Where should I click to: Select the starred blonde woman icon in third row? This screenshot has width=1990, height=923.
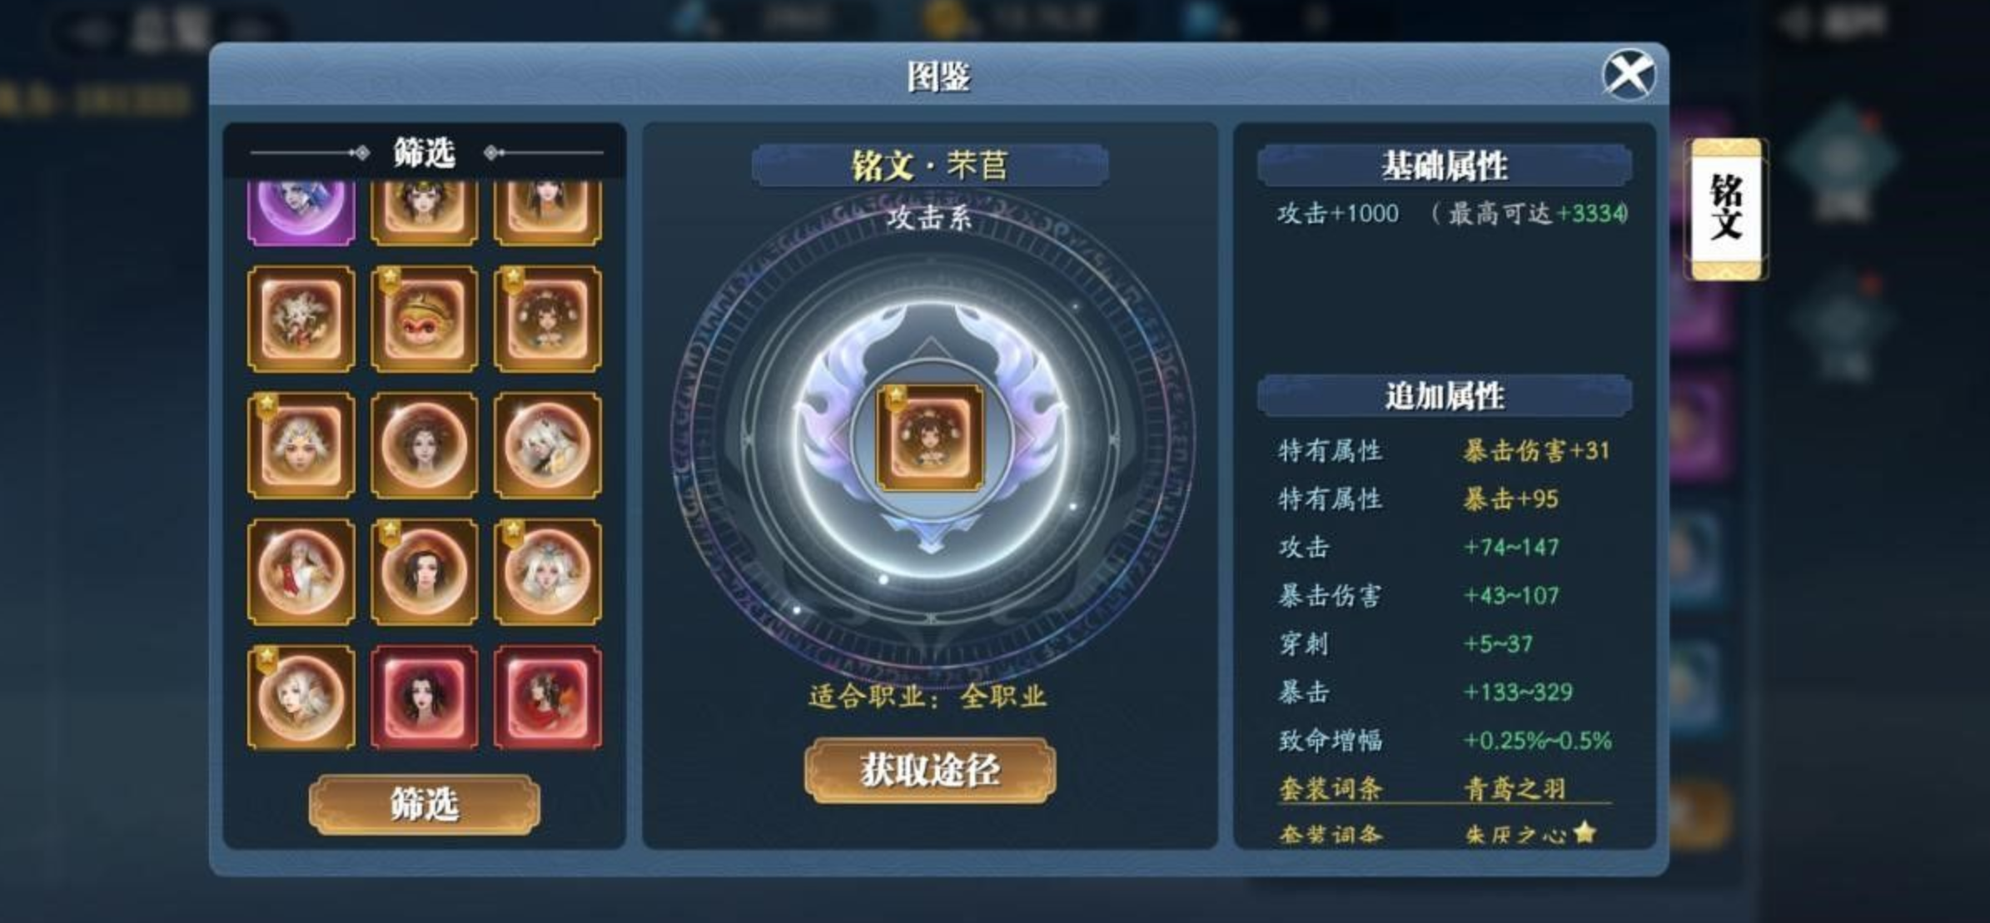(301, 445)
